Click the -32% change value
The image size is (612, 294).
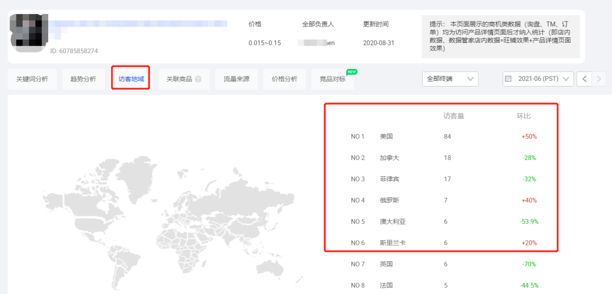pyautogui.click(x=529, y=179)
